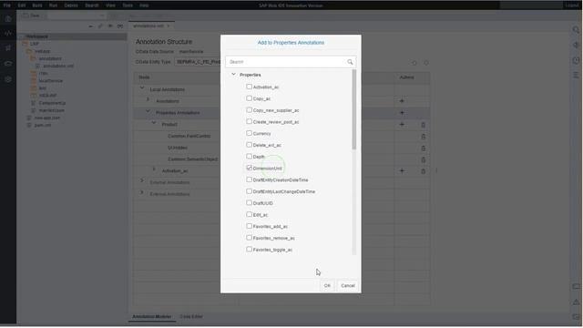Check the Copy_ac property

pyautogui.click(x=249, y=98)
